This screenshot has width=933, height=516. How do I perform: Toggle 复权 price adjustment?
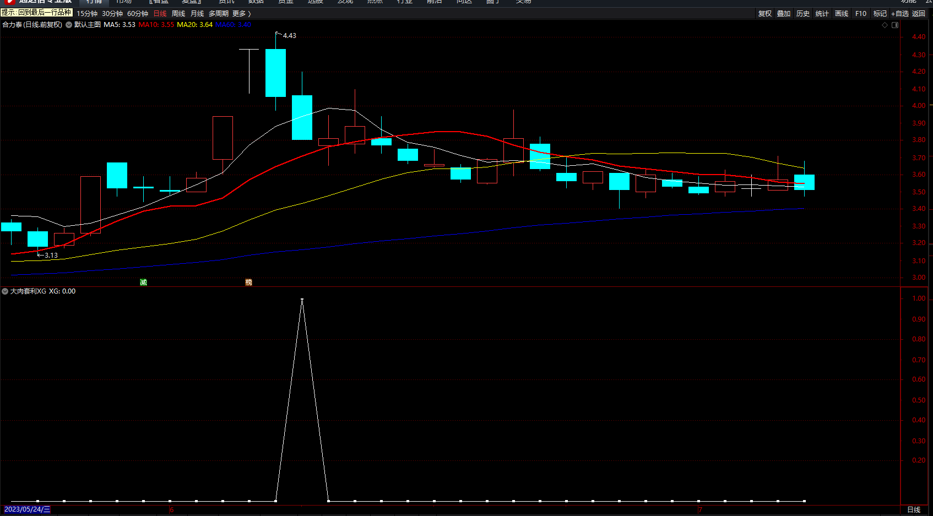[x=764, y=14]
